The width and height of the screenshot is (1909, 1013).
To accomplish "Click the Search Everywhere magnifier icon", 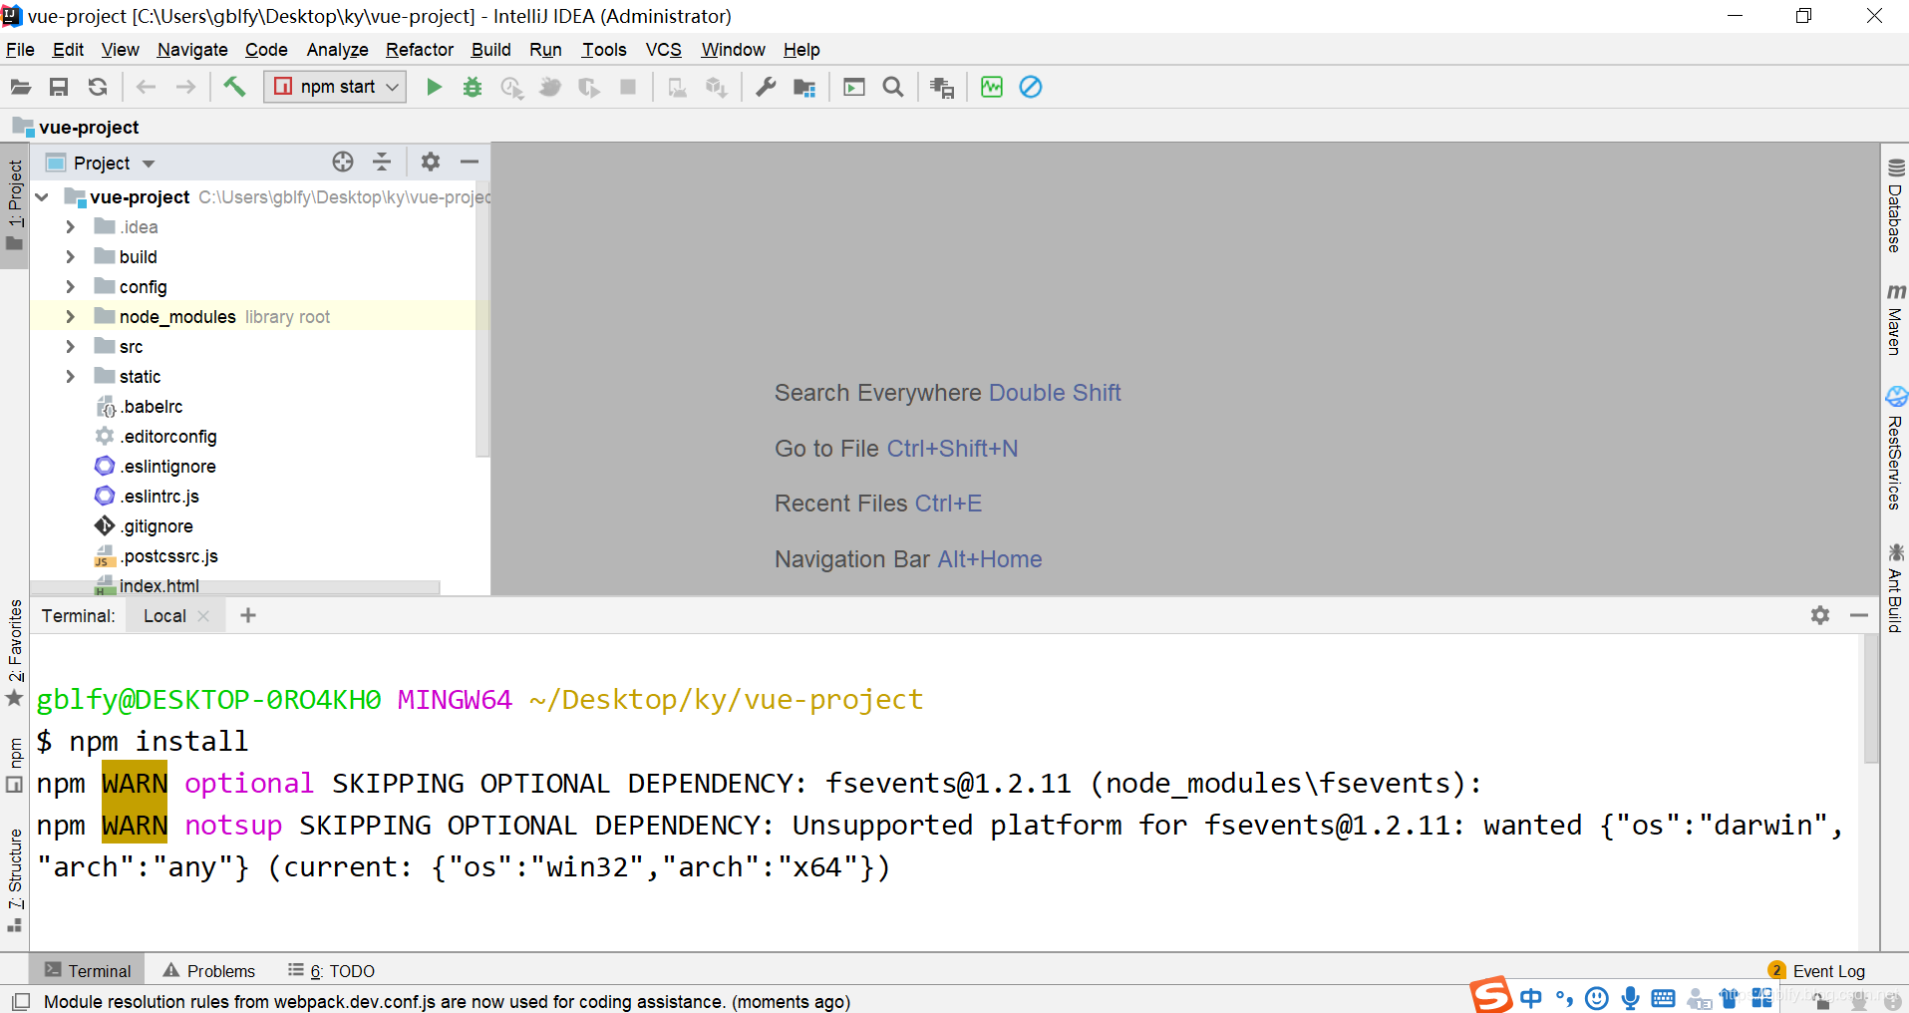I will pos(893,87).
